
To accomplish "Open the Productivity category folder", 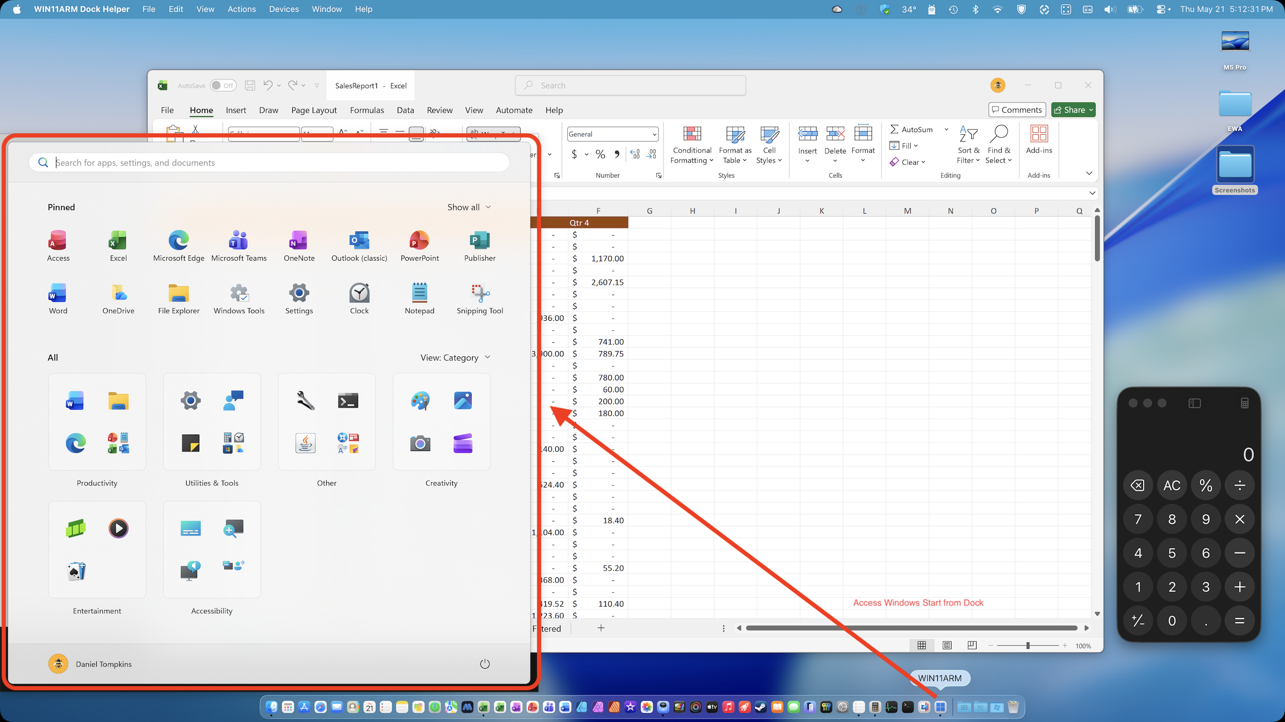I will pos(97,422).
